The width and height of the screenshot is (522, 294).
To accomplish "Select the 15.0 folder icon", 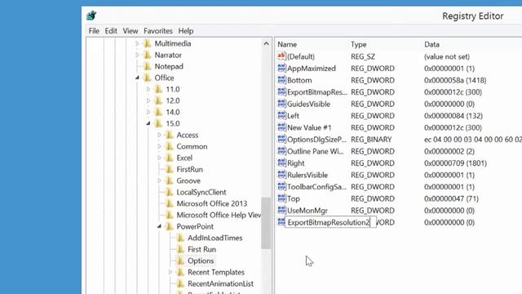I will pos(158,123).
